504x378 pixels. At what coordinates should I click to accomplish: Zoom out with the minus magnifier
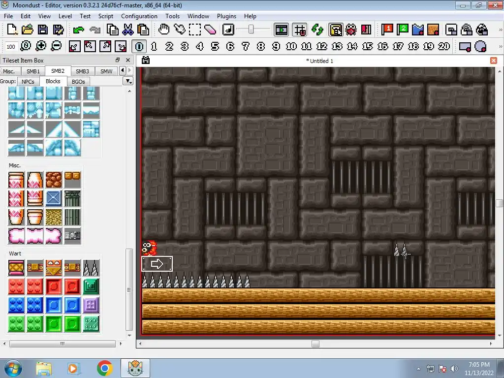[56, 46]
